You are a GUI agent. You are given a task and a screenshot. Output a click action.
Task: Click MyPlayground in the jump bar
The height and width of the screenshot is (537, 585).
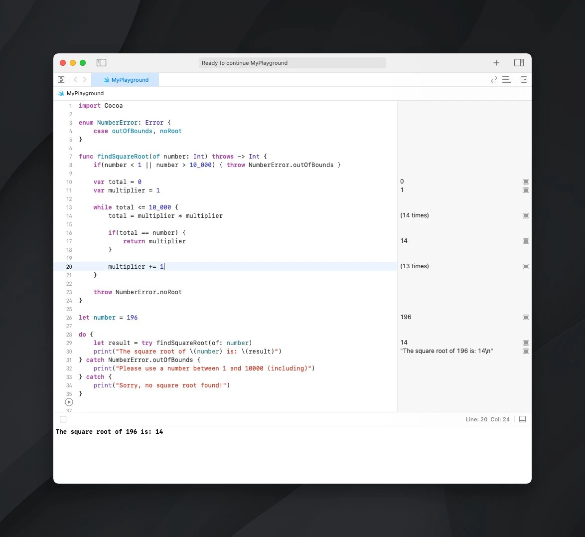point(85,93)
